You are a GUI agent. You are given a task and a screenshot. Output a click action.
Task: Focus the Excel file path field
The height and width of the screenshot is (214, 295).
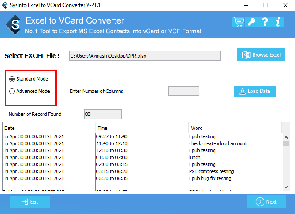[145, 56]
